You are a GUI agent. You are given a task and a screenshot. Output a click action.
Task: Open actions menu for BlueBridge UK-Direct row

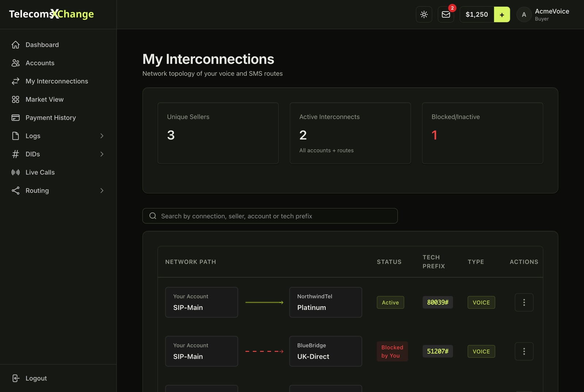(524, 351)
